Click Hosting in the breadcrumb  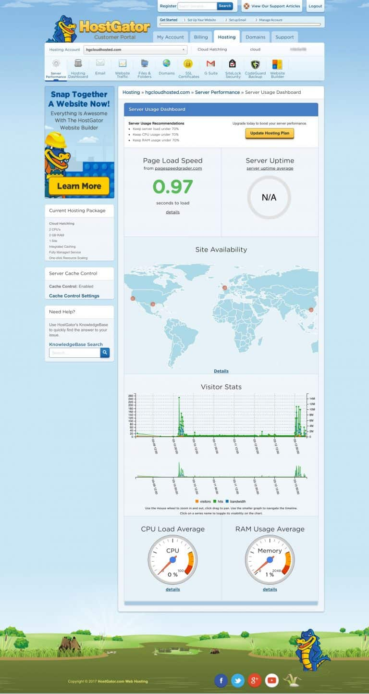click(131, 92)
